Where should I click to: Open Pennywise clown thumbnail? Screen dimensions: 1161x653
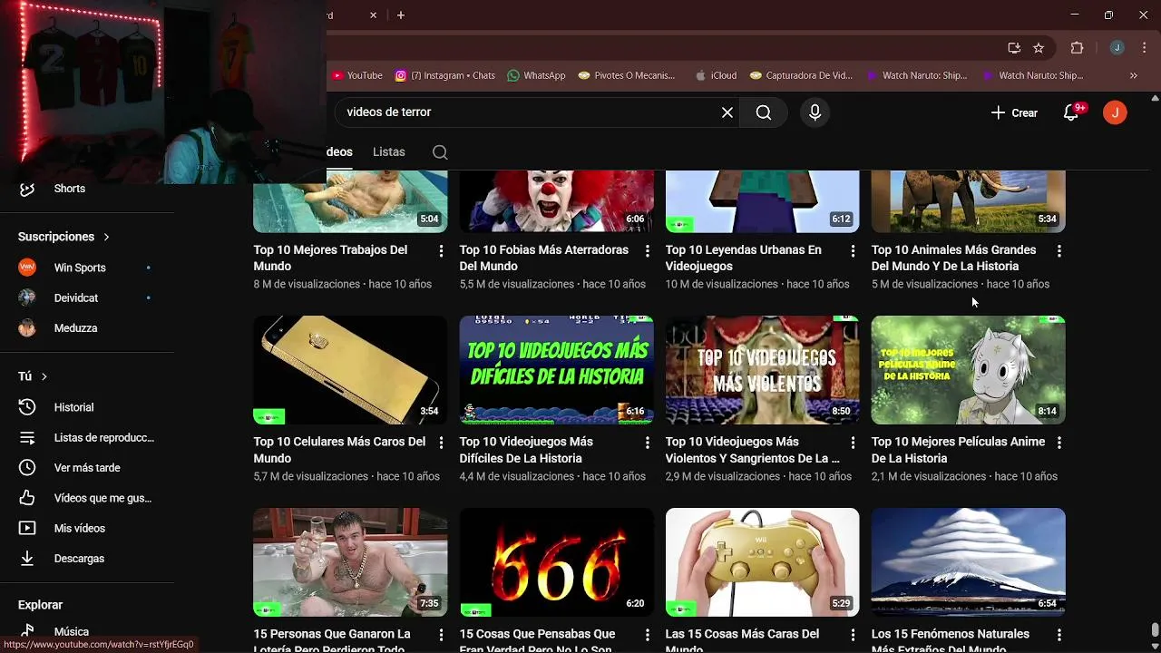pos(556,201)
